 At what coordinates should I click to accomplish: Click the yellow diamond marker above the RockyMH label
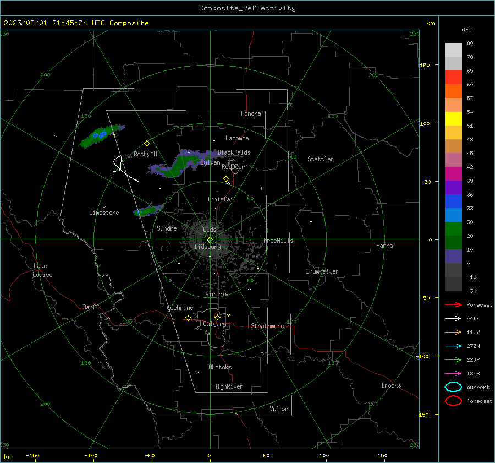click(147, 144)
